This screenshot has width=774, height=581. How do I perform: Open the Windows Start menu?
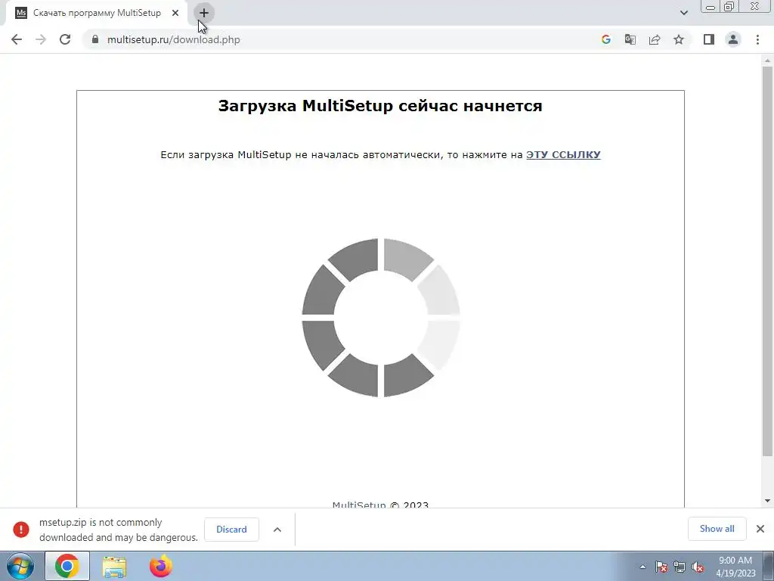point(20,567)
